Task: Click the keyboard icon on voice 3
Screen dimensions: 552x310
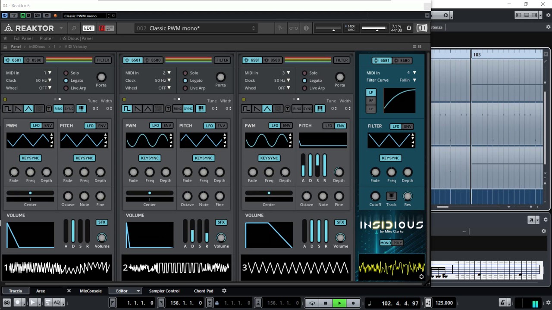Action: click(320, 108)
